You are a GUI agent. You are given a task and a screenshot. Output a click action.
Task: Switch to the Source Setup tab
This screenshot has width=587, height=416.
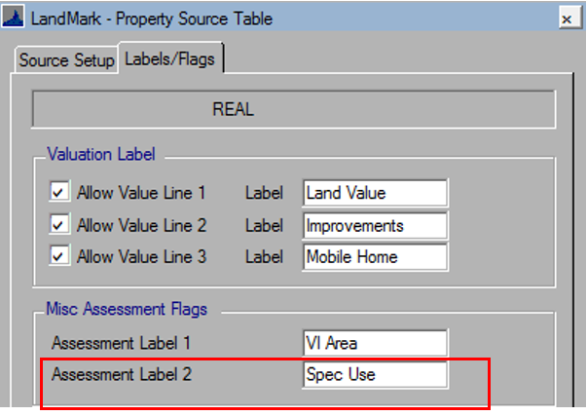66,59
